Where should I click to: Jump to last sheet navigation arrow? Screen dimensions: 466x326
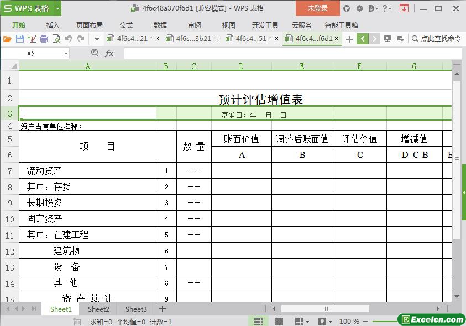click(34, 309)
